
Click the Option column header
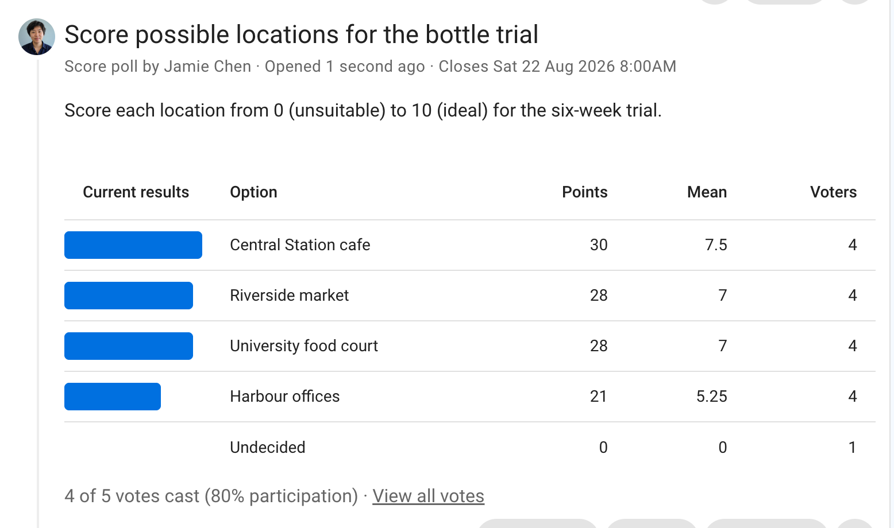[253, 192]
